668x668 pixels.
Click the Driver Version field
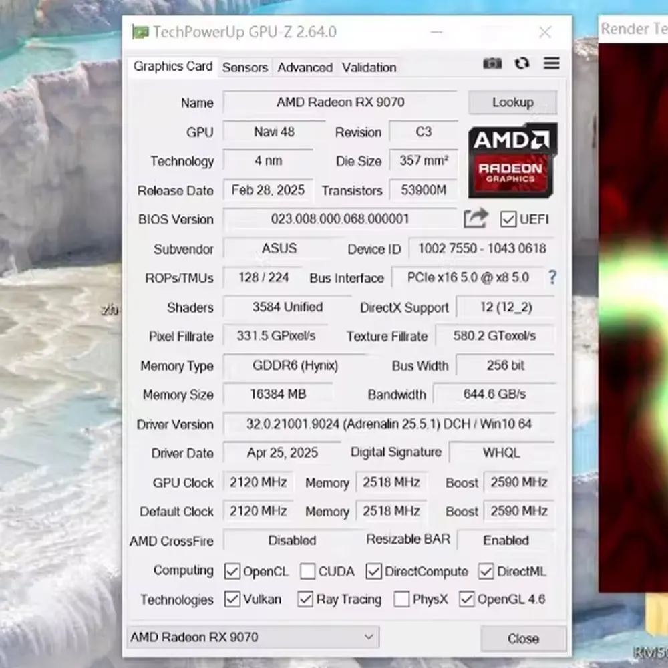click(389, 424)
